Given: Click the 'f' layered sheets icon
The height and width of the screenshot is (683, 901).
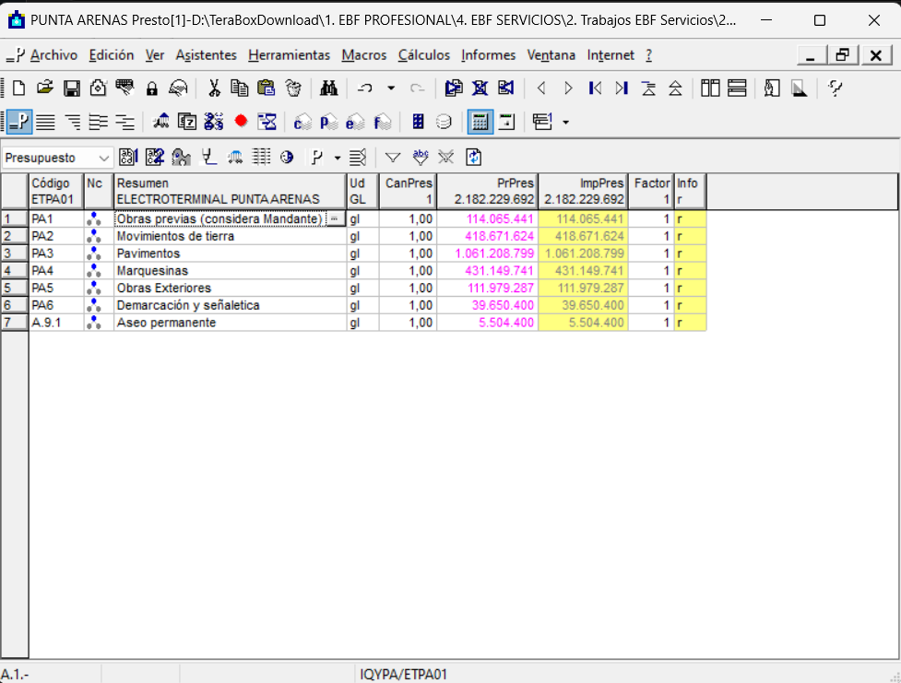Looking at the screenshot, I should [382, 122].
